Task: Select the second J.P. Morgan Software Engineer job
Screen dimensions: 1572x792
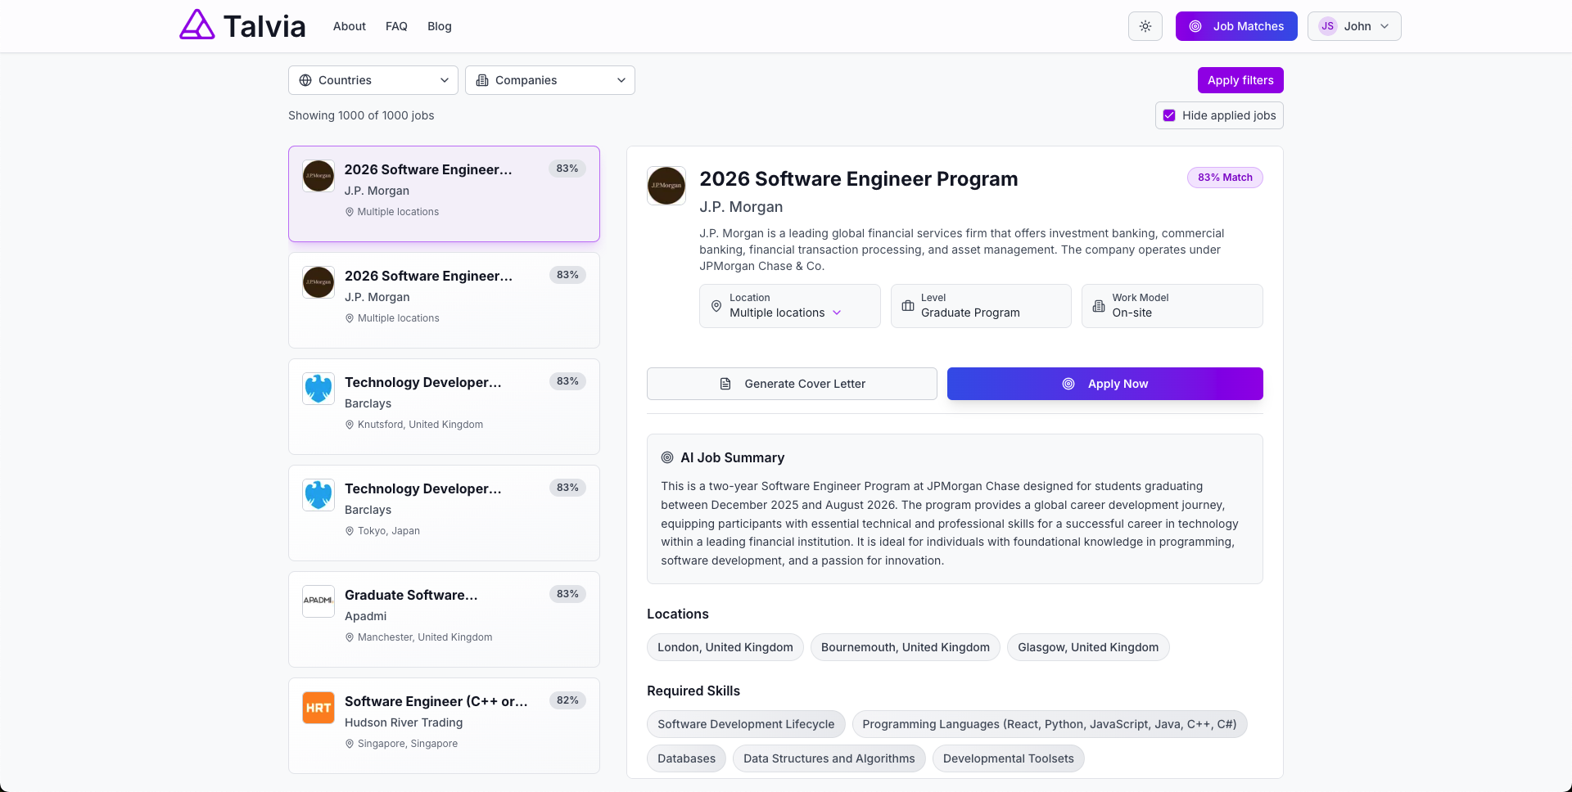Action: pos(444,300)
